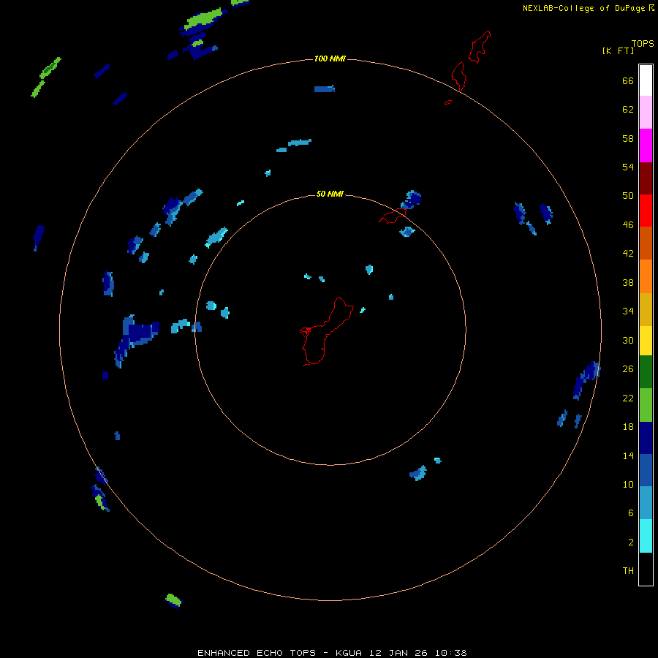The image size is (658, 658).
Task: Click the '50' legend value
Action: (x=628, y=196)
